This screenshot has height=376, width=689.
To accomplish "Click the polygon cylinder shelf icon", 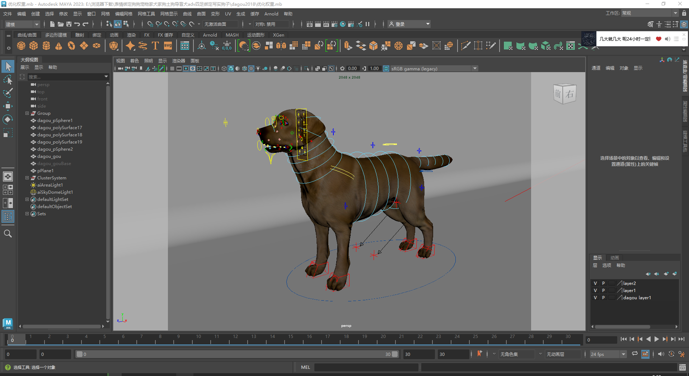I will coord(46,46).
